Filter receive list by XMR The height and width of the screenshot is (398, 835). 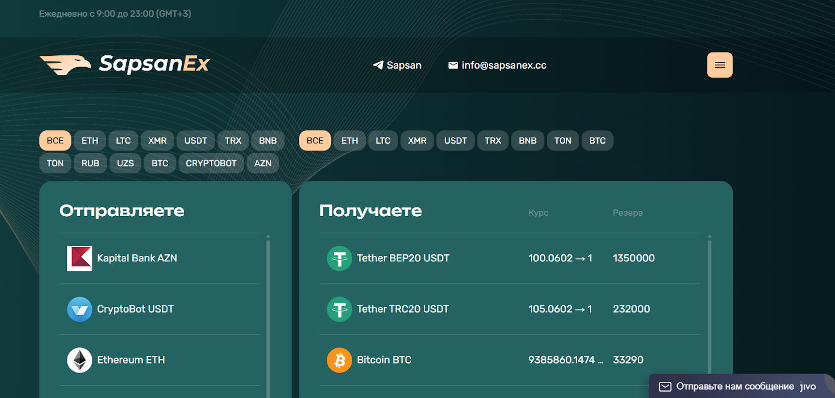click(417, 141)
